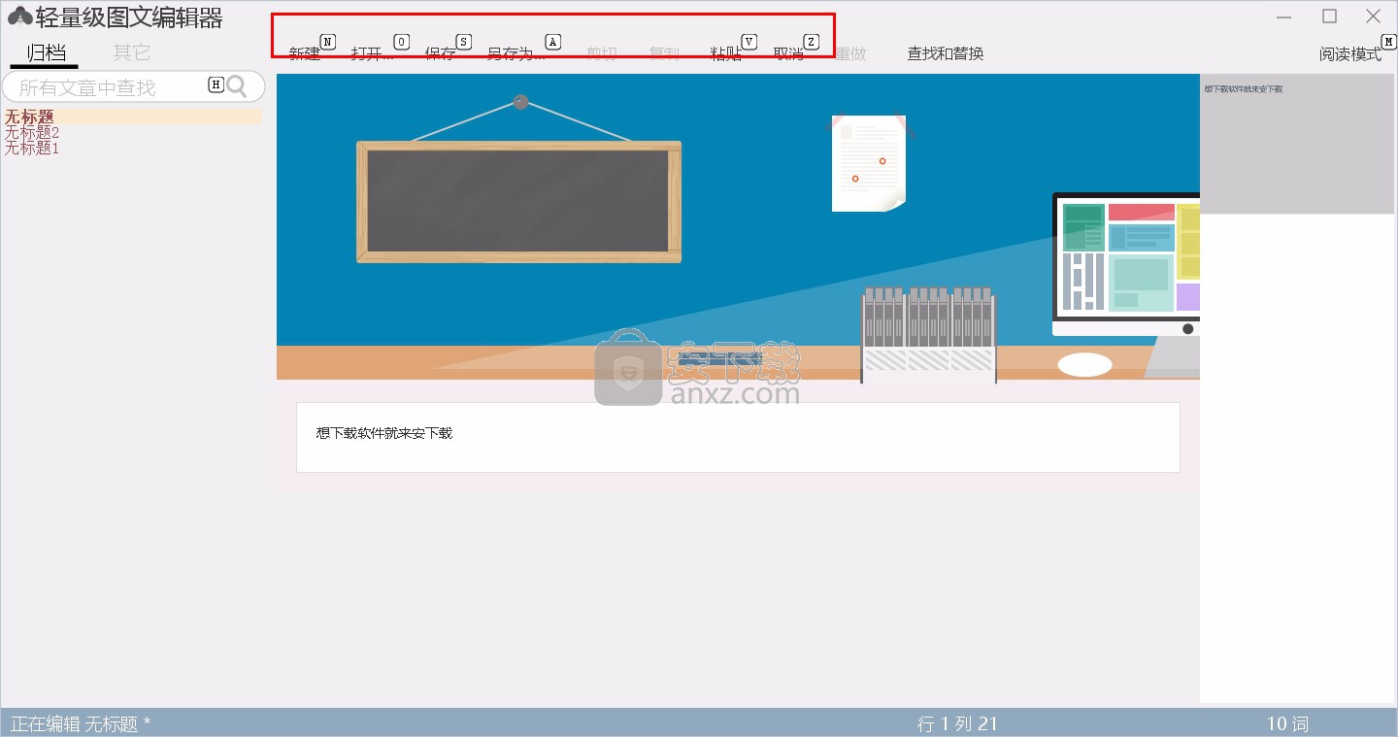Click the 新建 toolbar button
Screen dimensions: 1398x737
coord(305,53)
